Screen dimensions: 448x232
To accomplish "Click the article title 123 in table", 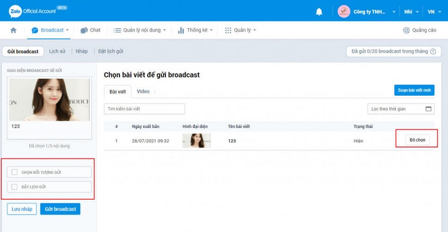I will point(232,141).
